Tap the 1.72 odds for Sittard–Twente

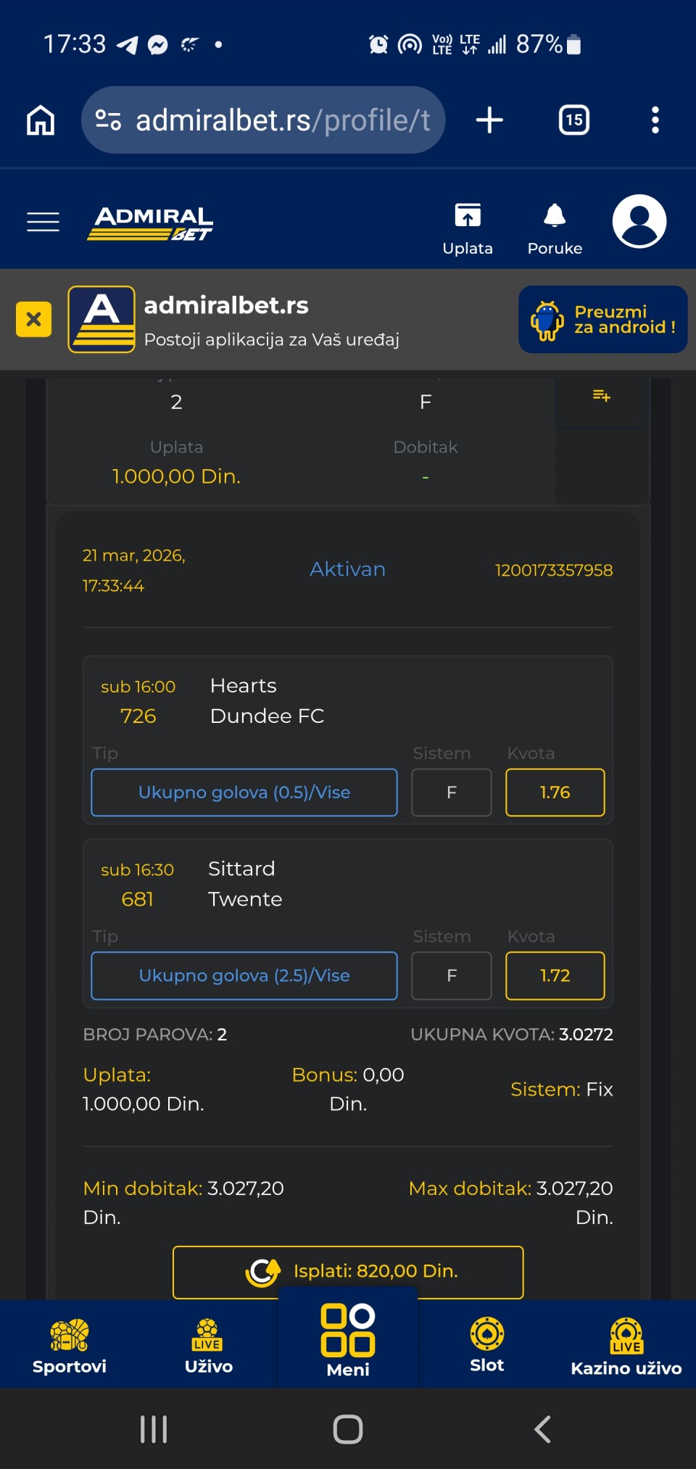click(x=555, y=976)
